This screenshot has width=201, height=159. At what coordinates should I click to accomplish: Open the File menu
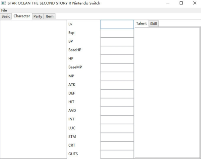click(x=4, y=10)
